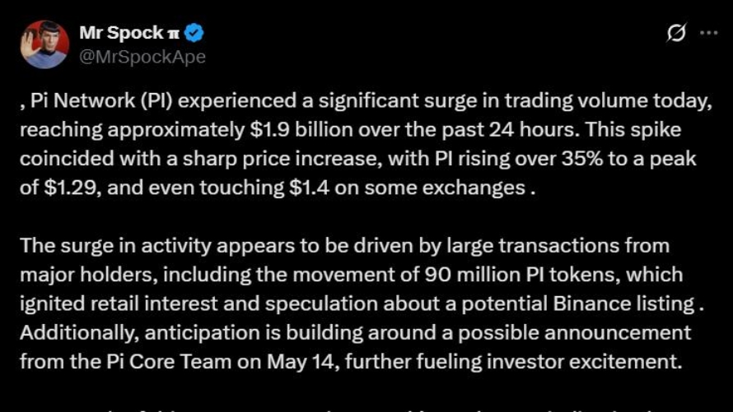733x412 pixels.
Task: Open the Grok explain-this-post icon
Action: 676,33
